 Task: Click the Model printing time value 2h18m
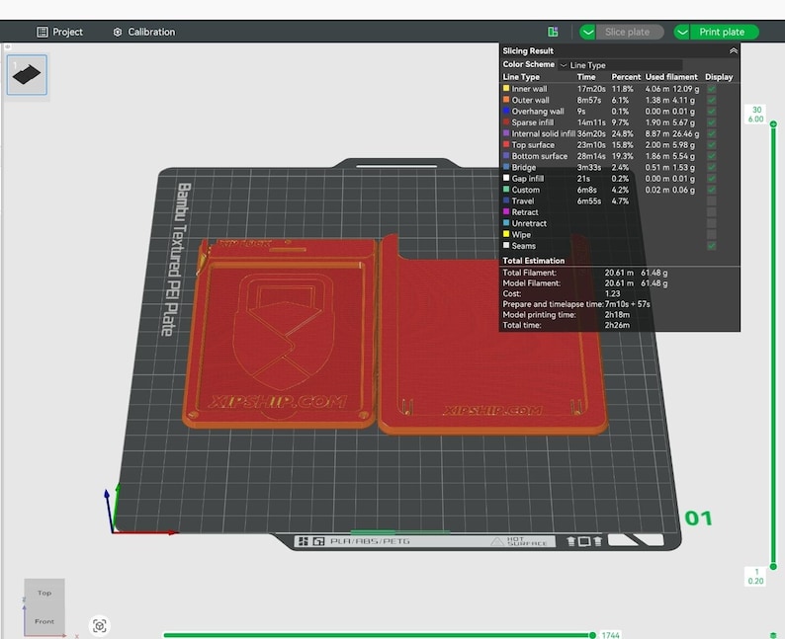coord(617,314)
